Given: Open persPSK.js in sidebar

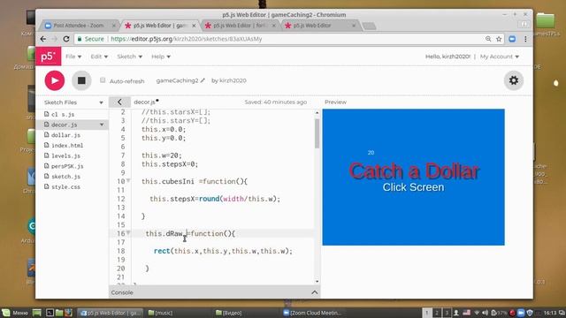Looking at the screenshot, I should pos(67,166).
